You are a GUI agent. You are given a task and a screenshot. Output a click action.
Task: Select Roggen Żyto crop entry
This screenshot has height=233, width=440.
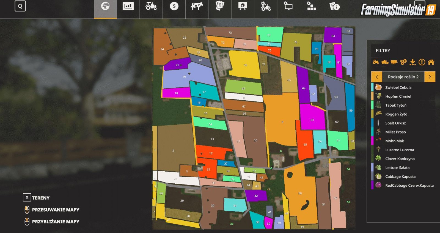pos(403,114)
